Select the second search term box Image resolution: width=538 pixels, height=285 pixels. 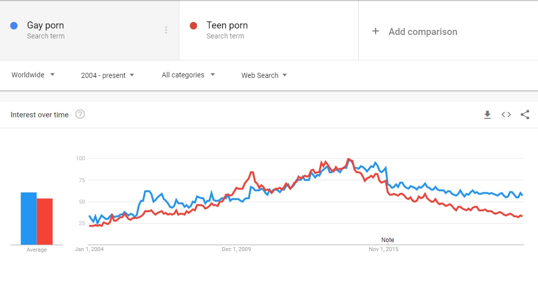269,30
